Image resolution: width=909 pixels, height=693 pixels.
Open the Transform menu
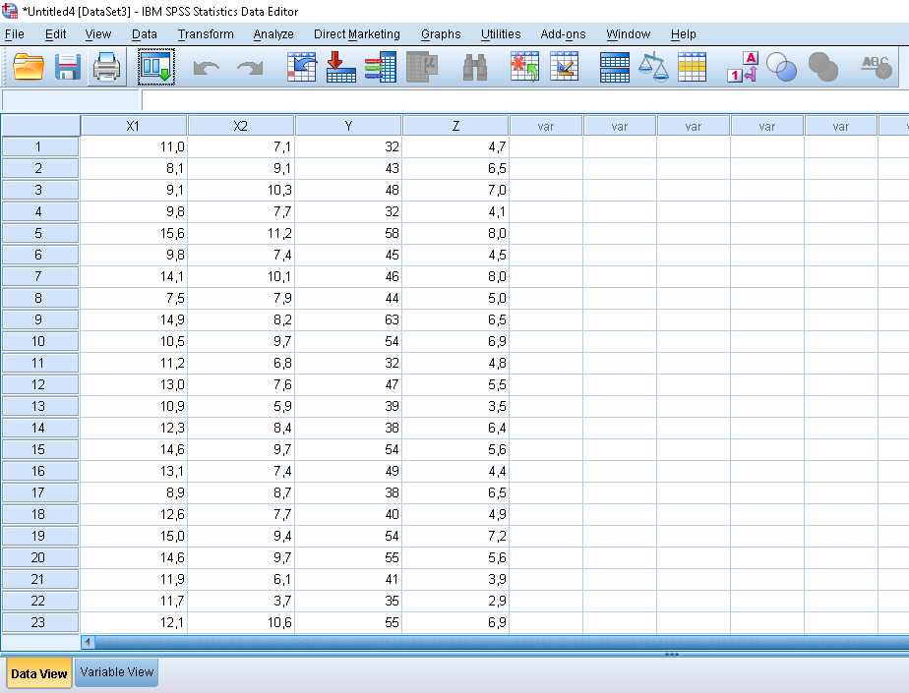click(x=206, y=34)
